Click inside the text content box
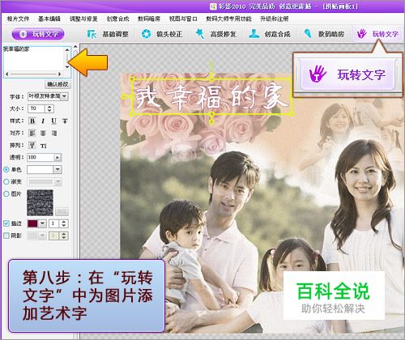Screen dimensions: 405x340 click(33, 58)
